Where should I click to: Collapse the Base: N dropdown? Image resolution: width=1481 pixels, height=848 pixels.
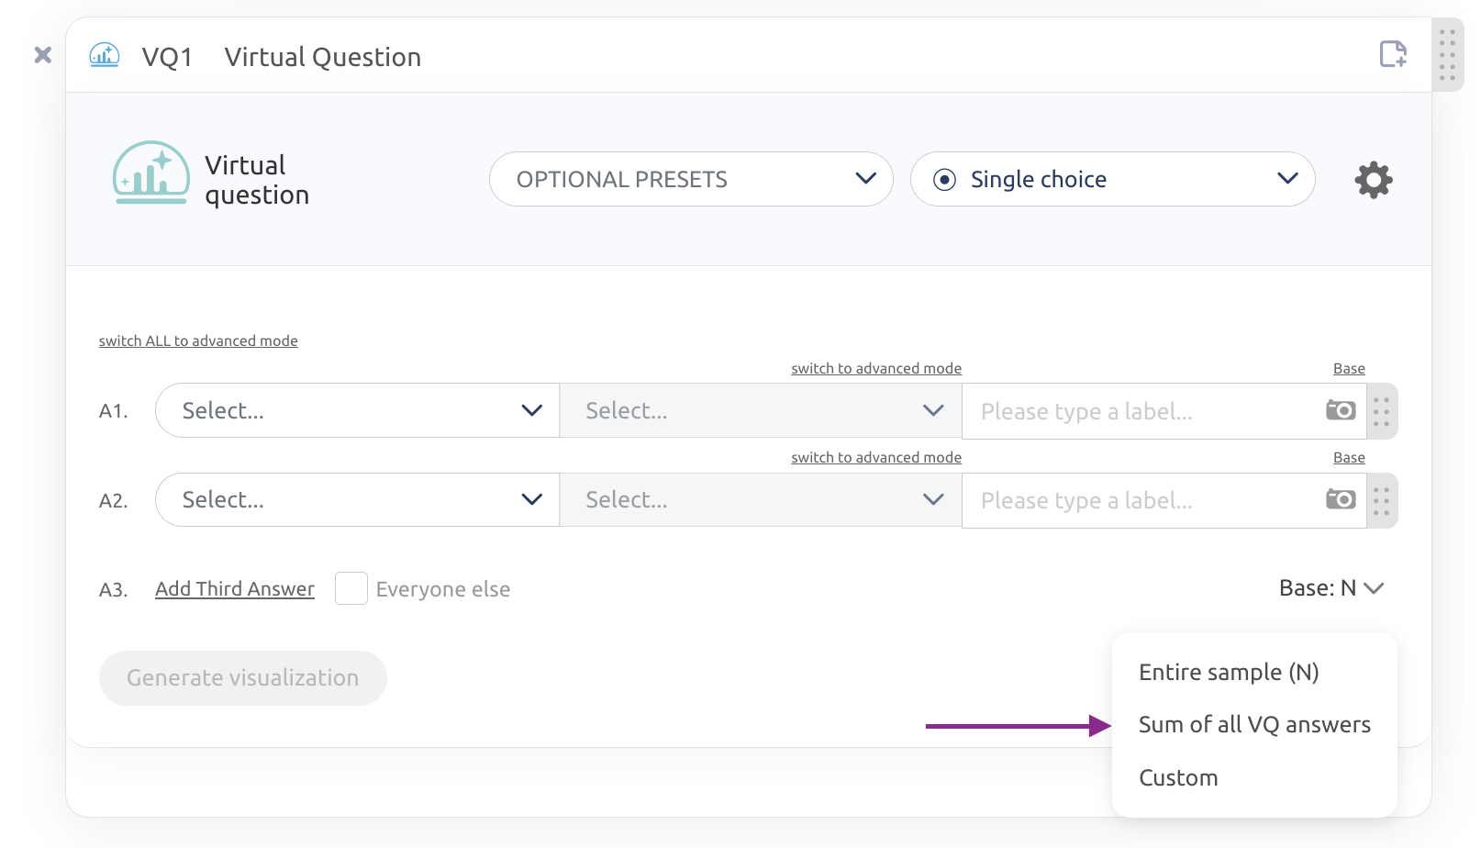pos(1331,588)
